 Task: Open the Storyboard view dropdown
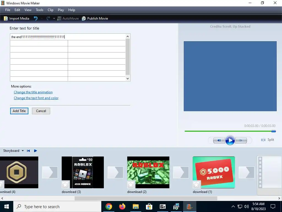23,151
